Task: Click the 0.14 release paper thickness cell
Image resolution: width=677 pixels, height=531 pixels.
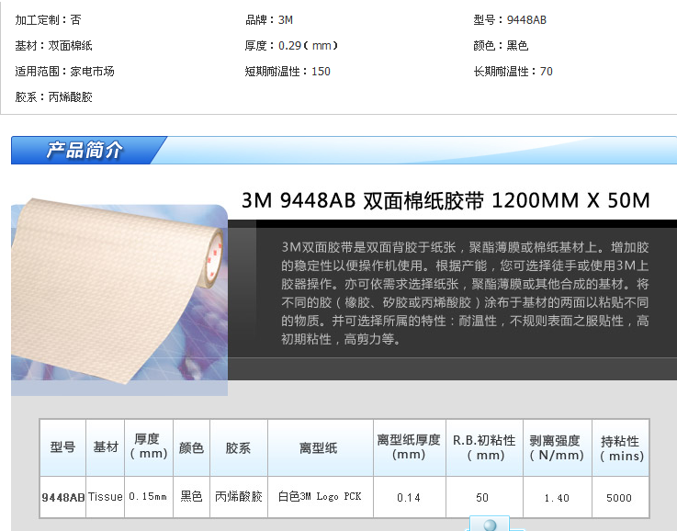Action: pos(409,497)
